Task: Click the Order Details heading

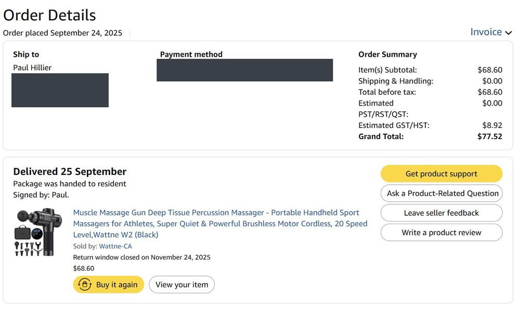Action: pos(49,15)
